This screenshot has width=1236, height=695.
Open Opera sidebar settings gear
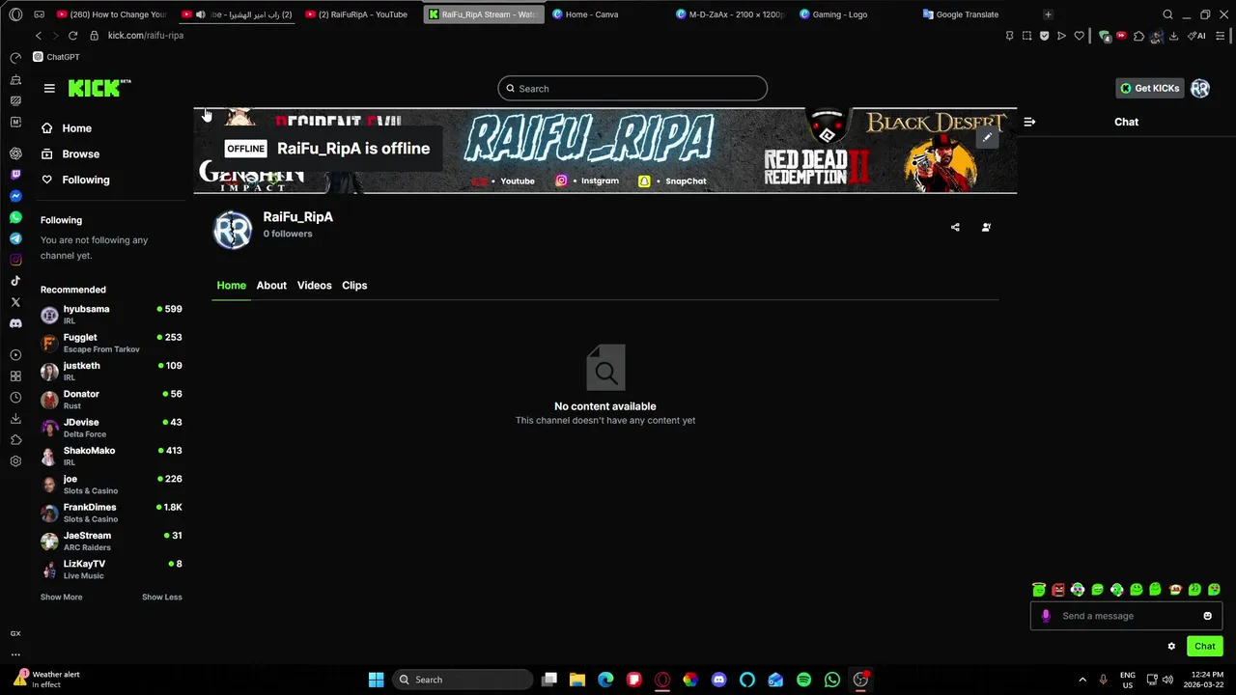coord(15,461)
